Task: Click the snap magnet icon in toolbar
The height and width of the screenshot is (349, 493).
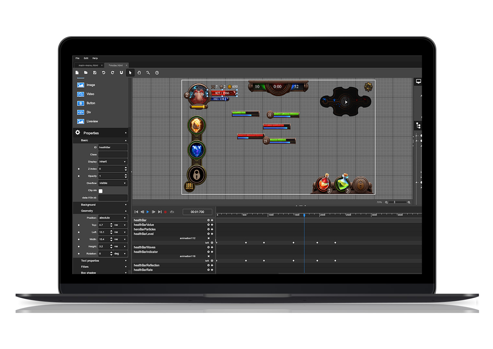Action: [121, 73]
